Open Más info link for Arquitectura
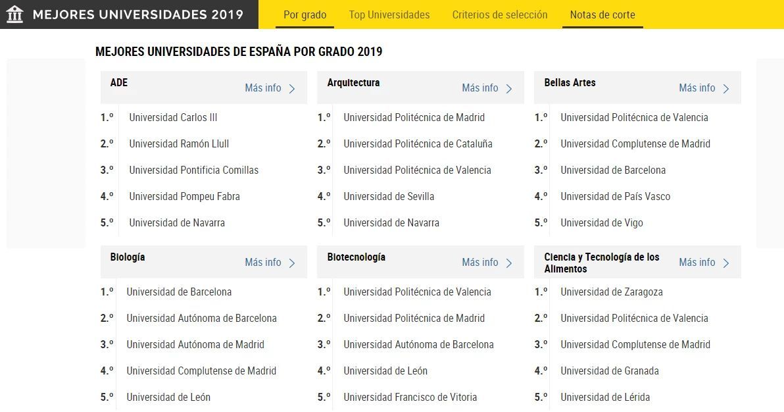The height and width of the screenshot is (412, 784). click(x=480, y=88)
